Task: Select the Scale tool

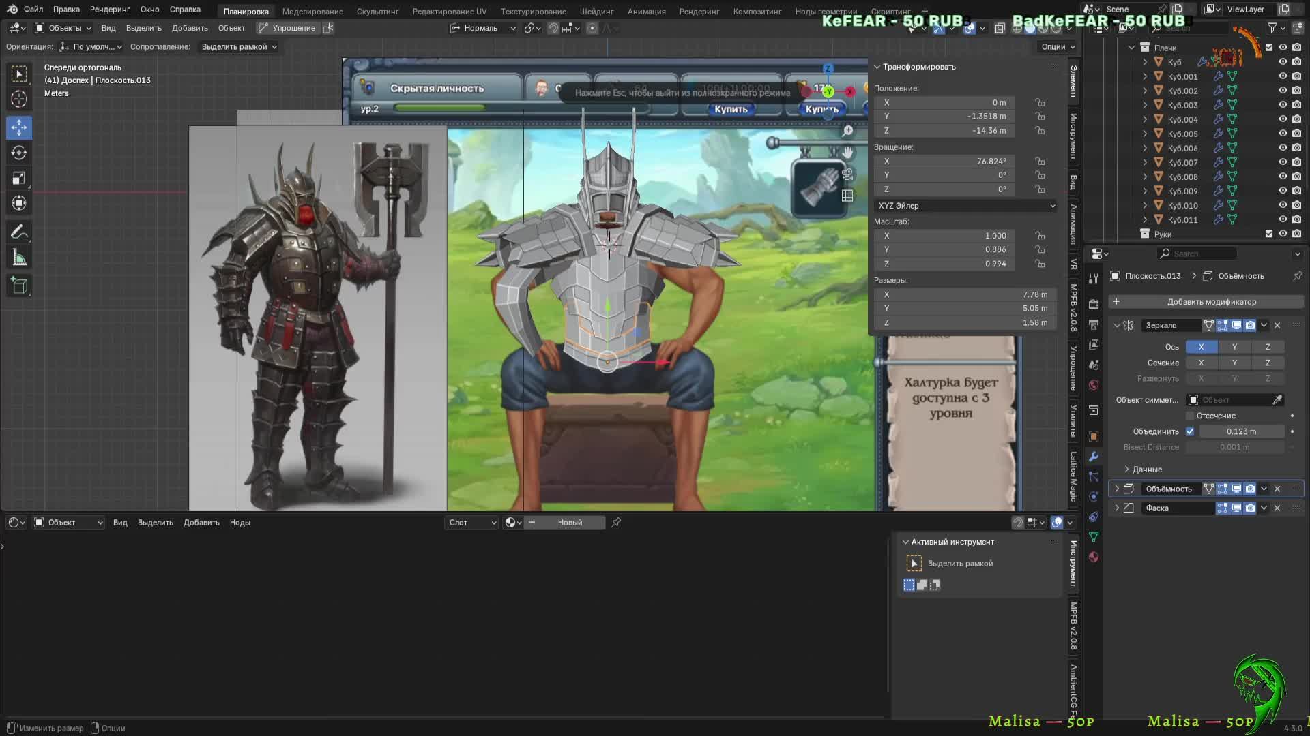Action: coord(19,178)
